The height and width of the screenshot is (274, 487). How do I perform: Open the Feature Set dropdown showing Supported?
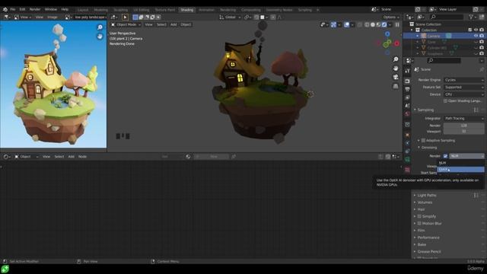463,87
